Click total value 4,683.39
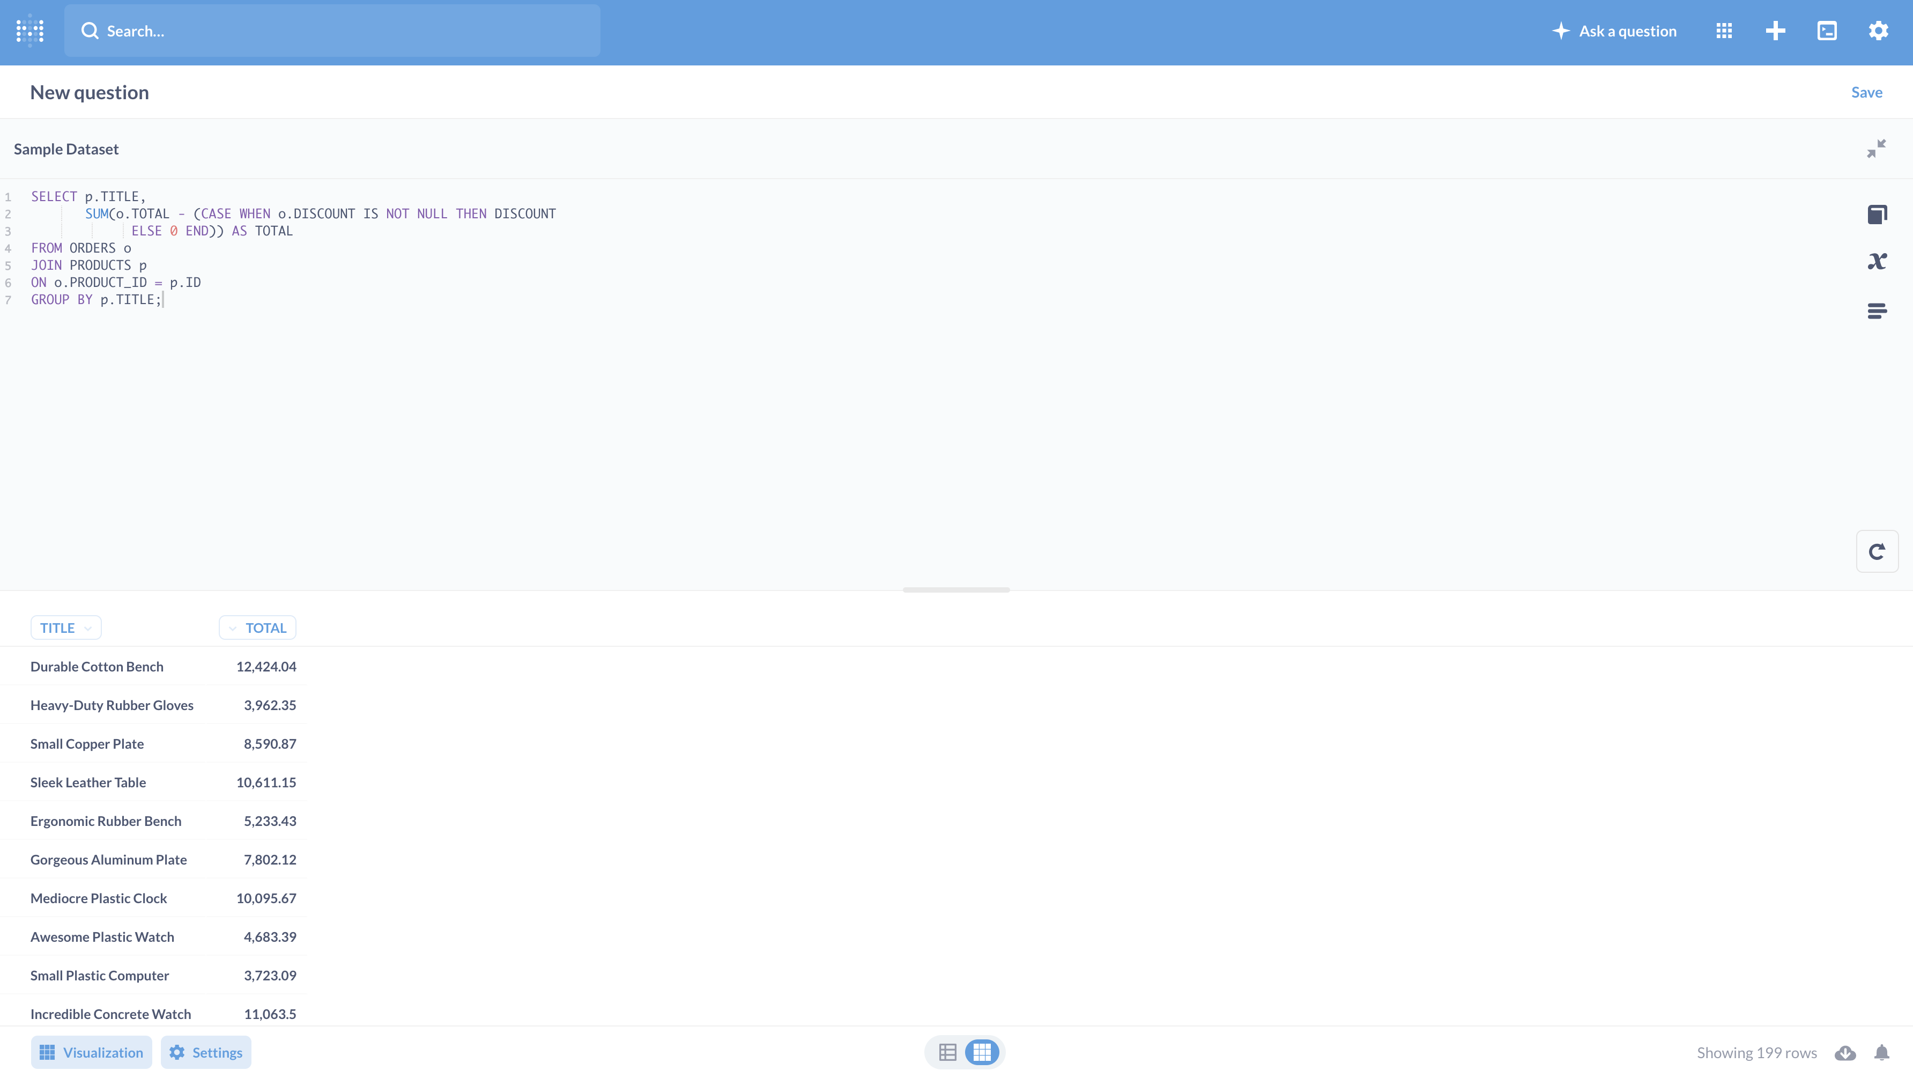This screenshot has height=1078, width=1913. pos(270,937)
